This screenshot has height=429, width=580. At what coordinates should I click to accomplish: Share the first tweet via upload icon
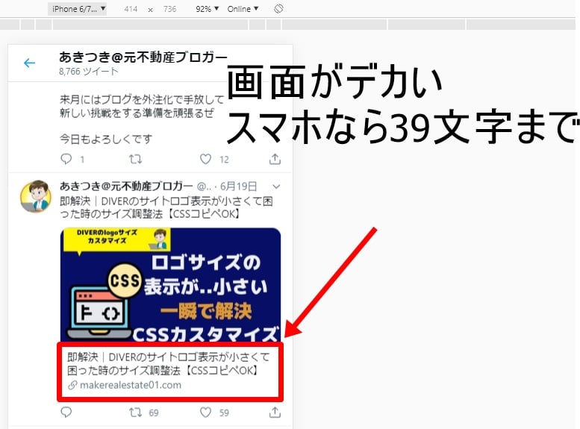[x=275, y=159]
